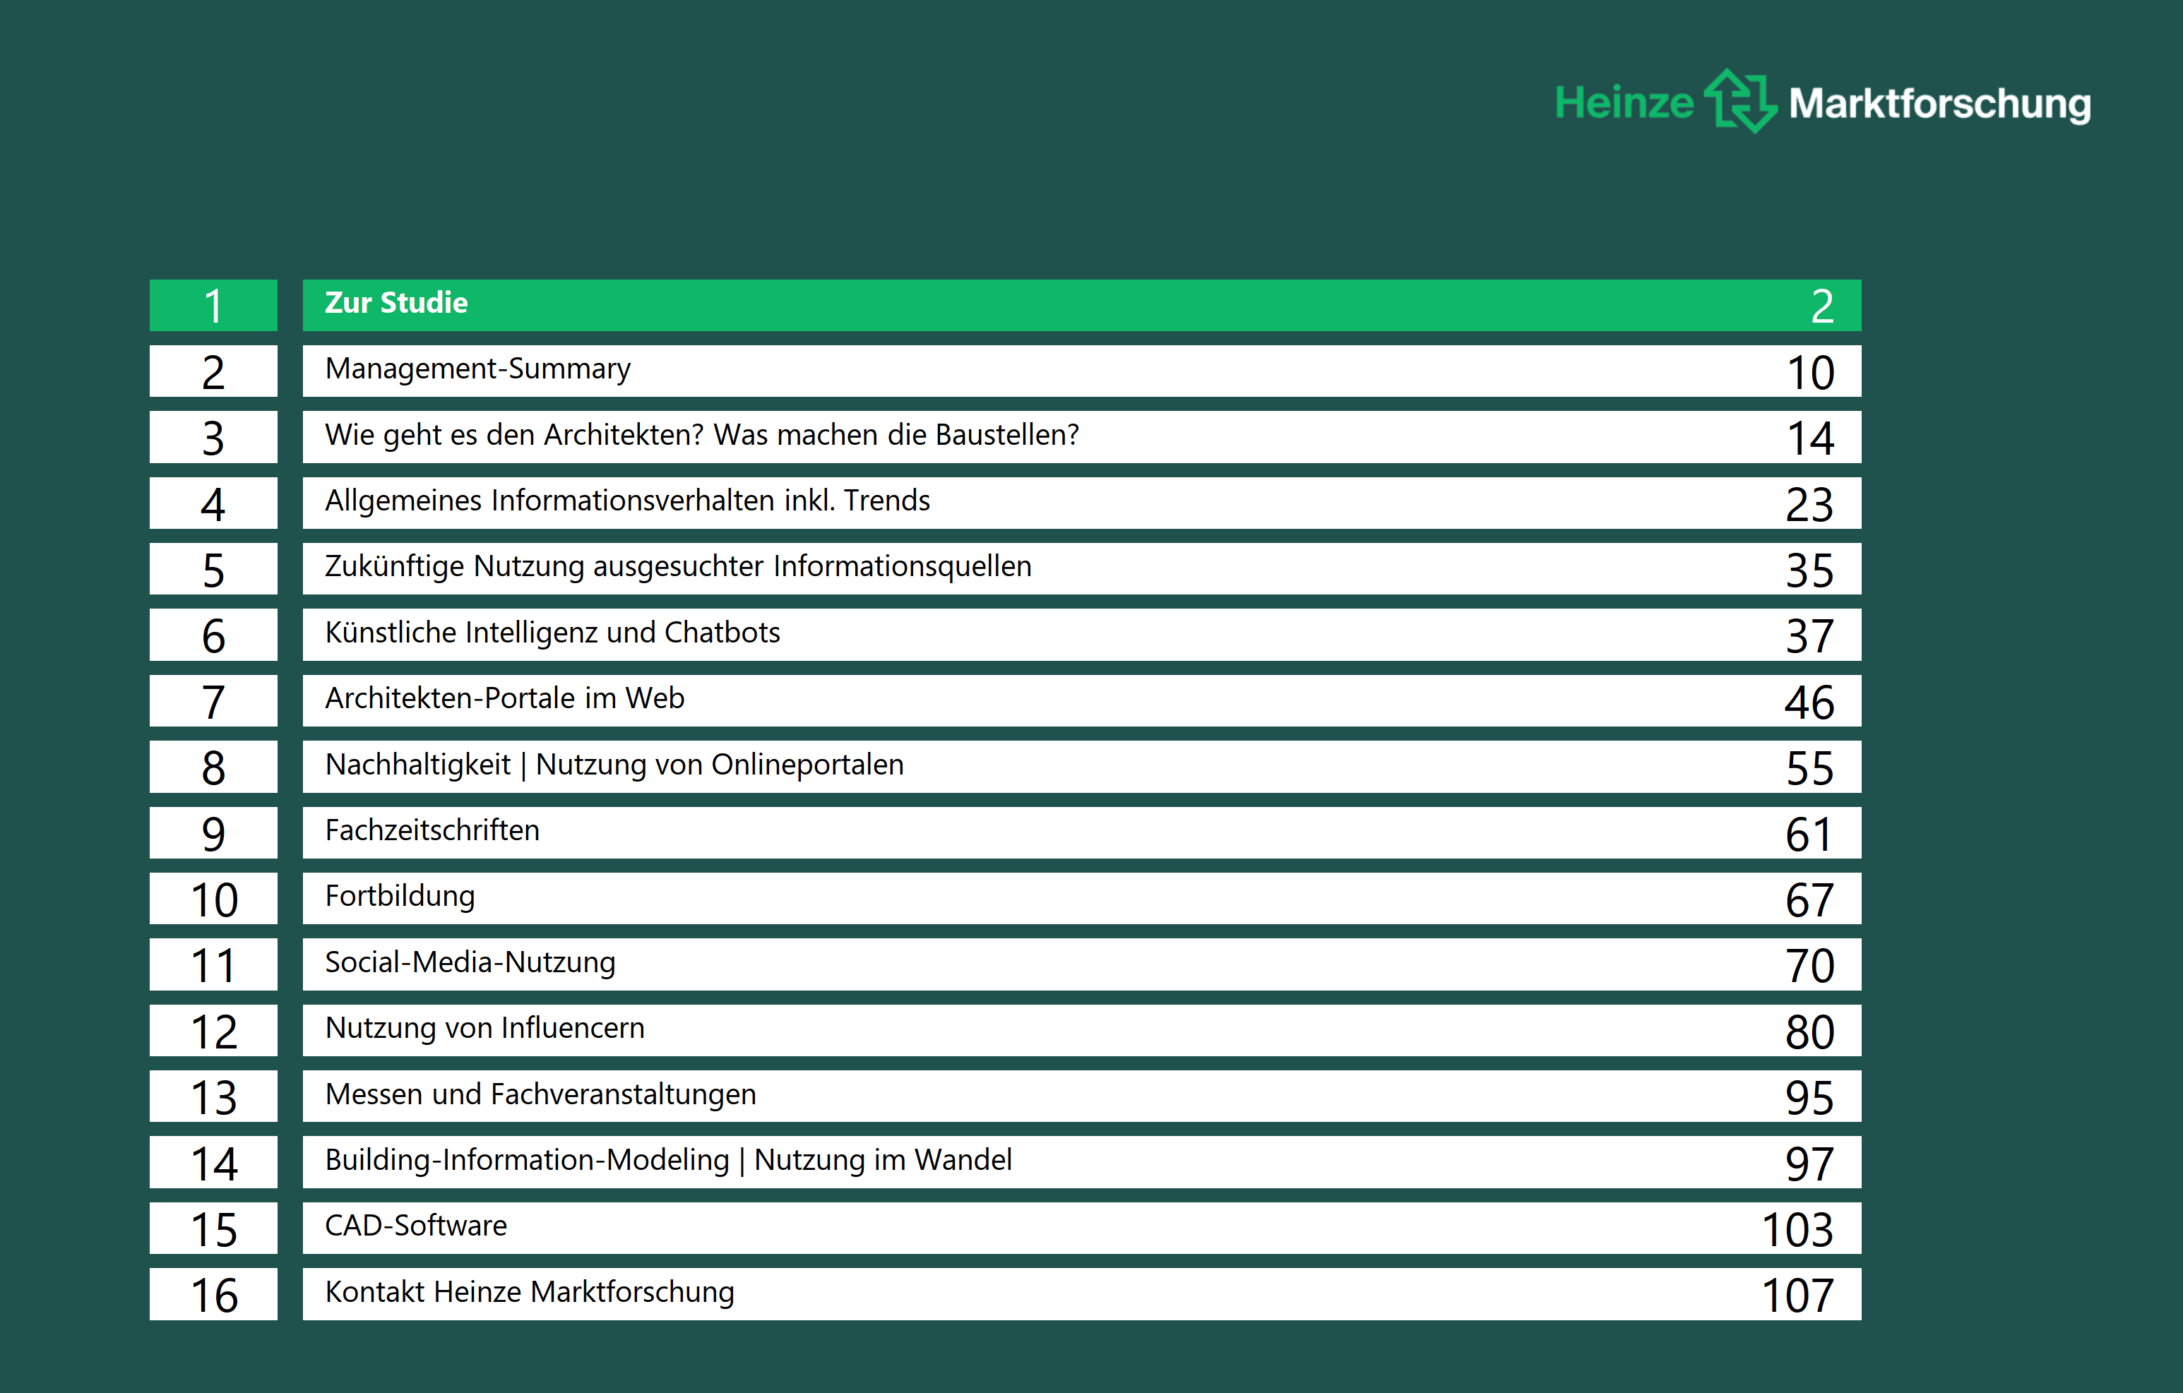Image resolution: width=2183 pixels, height=1393 pixels.
Task: Click the Heinze Marktforschung arrows logo icon
Action: pos(1739,102)
